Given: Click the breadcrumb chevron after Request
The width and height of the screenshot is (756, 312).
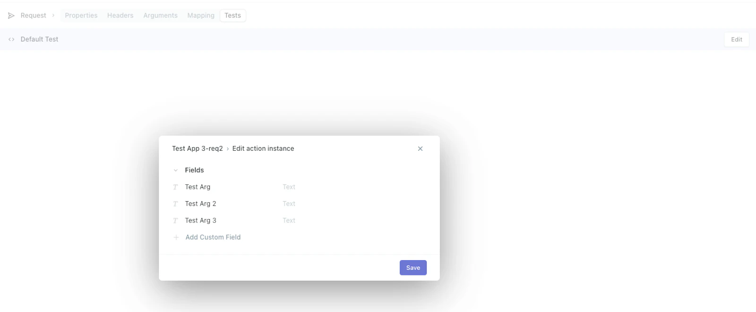Looking at the screenshot, I should [x=53, y=16].
